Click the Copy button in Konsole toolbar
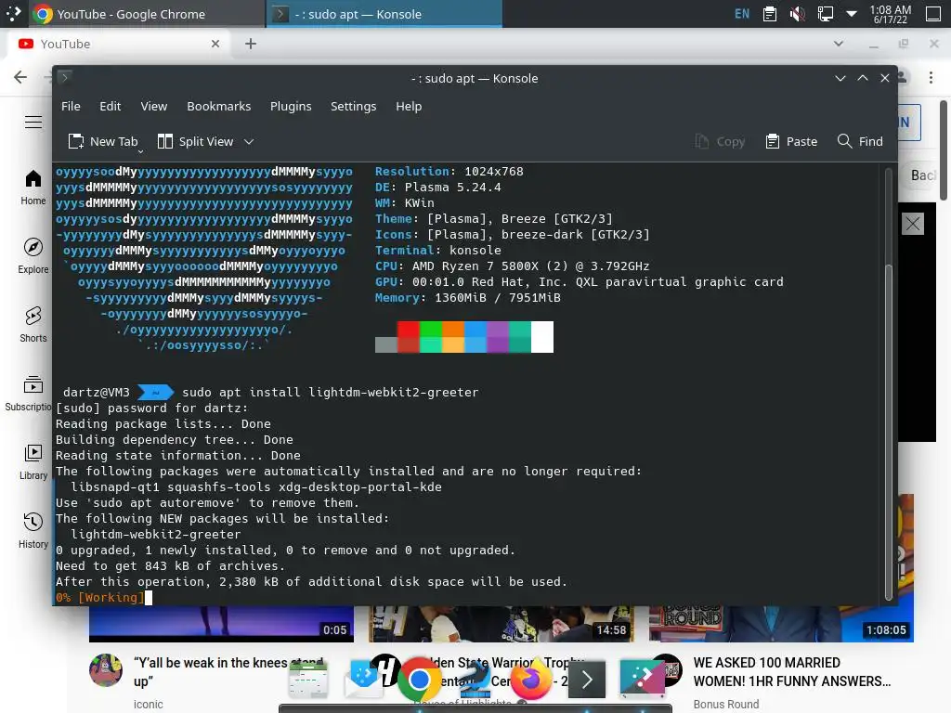951x713 pixels. [x=720, y=141]
